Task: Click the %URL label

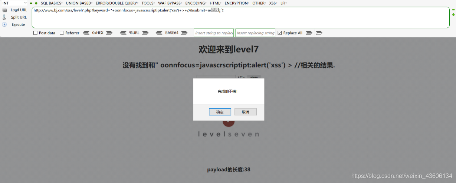Action: click(134, 33)
